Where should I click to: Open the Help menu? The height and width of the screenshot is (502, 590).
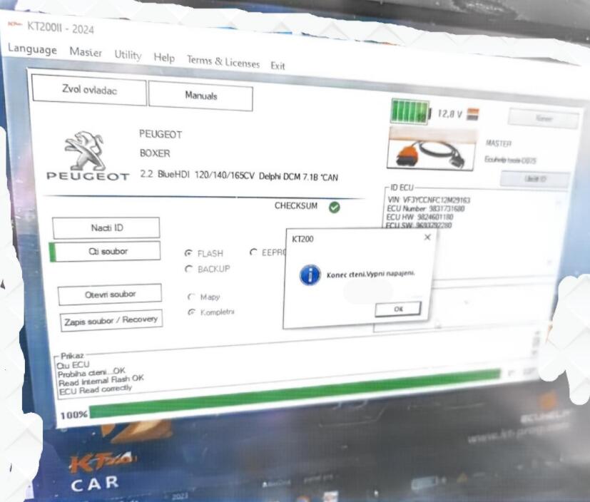point(164,58)
